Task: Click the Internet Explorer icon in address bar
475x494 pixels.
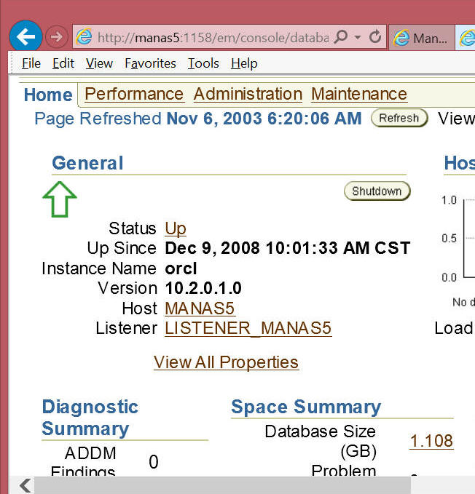Action: click(85, 37)
